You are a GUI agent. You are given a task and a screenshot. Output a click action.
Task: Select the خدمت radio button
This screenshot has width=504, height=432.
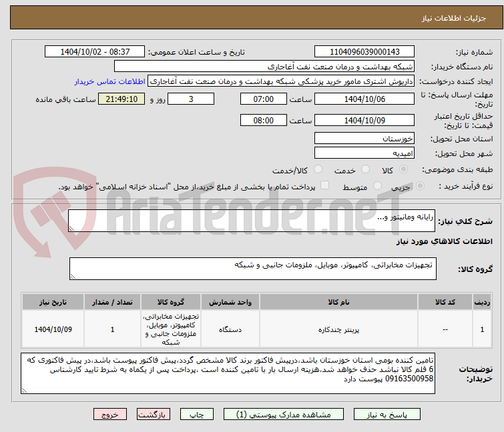pyautogui.click(x=365, y=169)
